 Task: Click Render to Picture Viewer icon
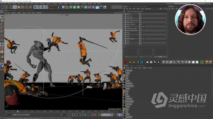click(x=55, y=7)
